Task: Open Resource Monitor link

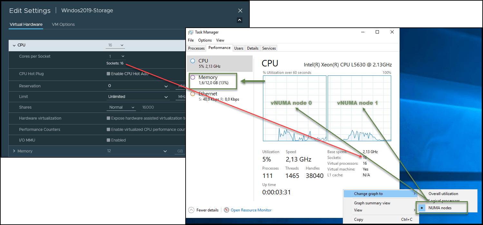Action: tap(251, 210)
